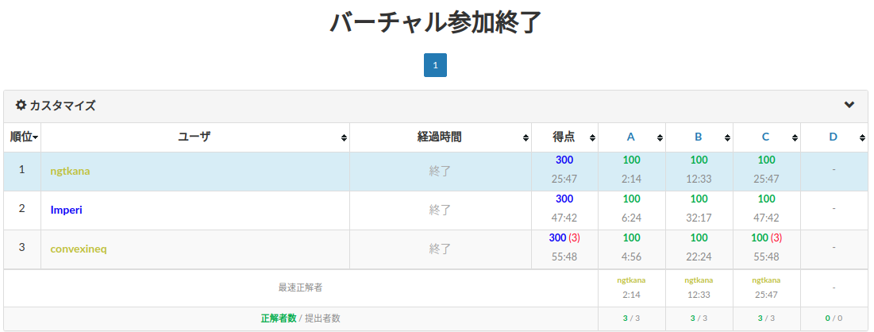Click solver count 0 / 0 for problem D
The height and width of the screenshot is (332, 874).
[834, 318]
